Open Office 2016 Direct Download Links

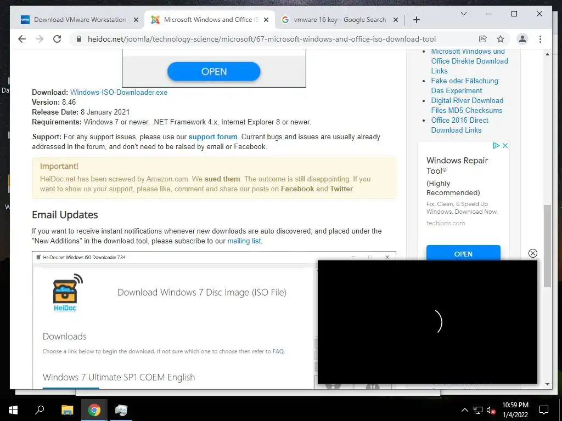click(459, 125)
